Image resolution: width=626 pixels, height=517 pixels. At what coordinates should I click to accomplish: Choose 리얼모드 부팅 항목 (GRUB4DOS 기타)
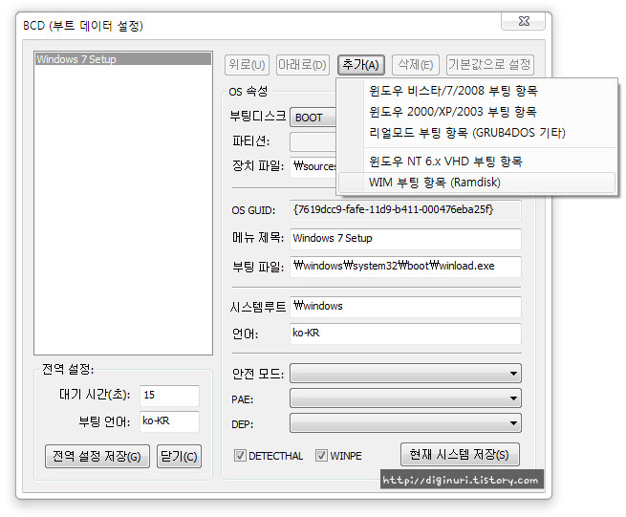tap(477, 133)
